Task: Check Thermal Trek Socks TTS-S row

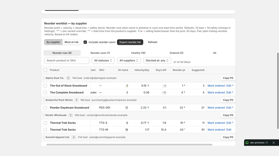Action: point(45,123)
